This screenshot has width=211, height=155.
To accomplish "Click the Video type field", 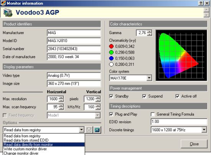I will tap(74, 76).
